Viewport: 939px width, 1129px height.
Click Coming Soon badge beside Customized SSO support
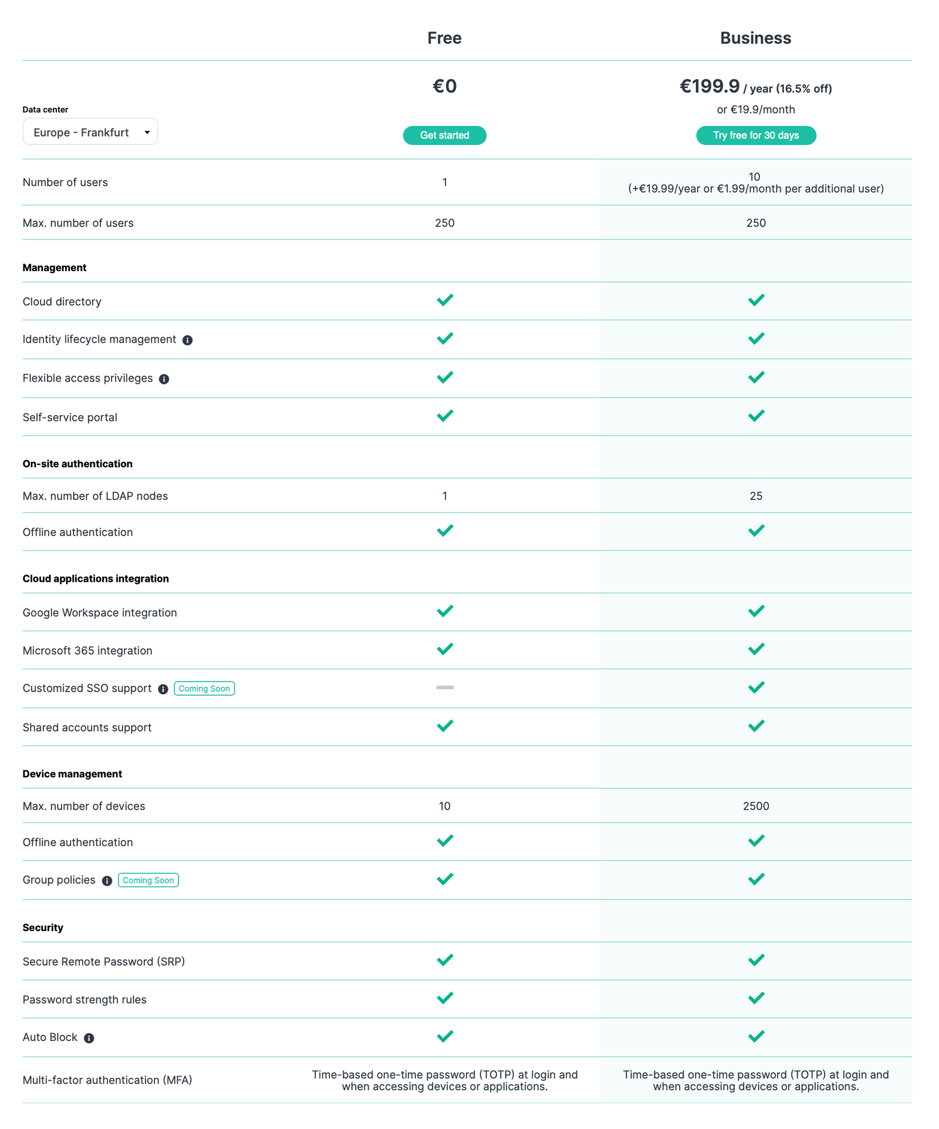click(x=204, y=688)
